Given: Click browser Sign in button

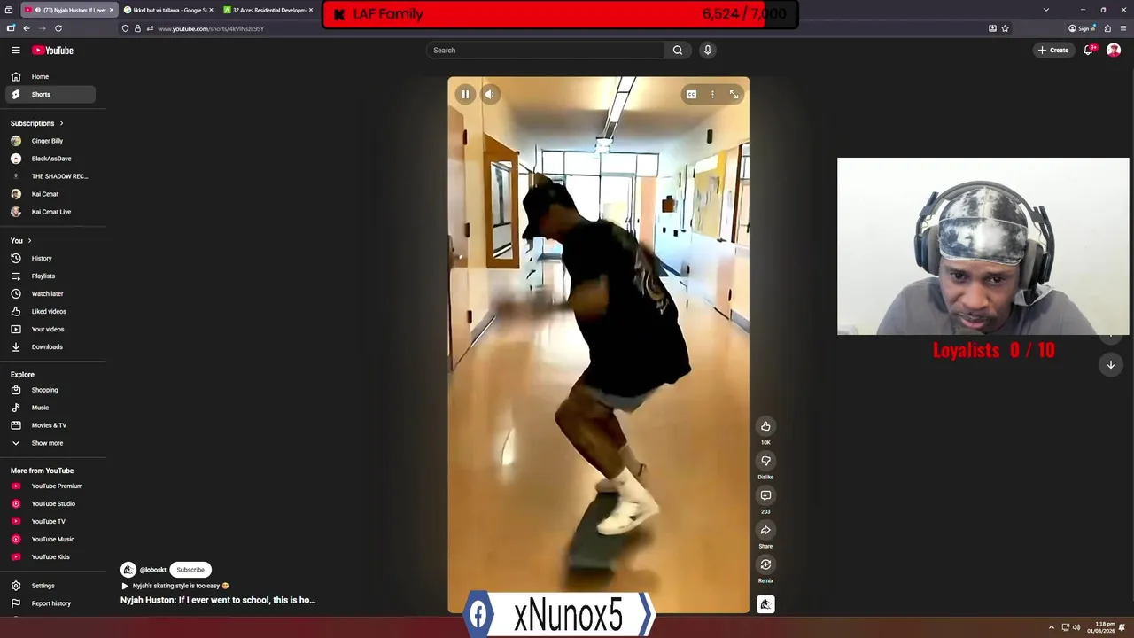Looking at the screenshot, I should pos(1082,28).
